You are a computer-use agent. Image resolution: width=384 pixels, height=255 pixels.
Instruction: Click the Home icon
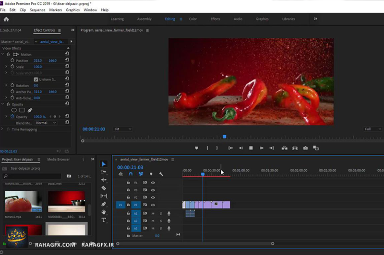point(6,19)
